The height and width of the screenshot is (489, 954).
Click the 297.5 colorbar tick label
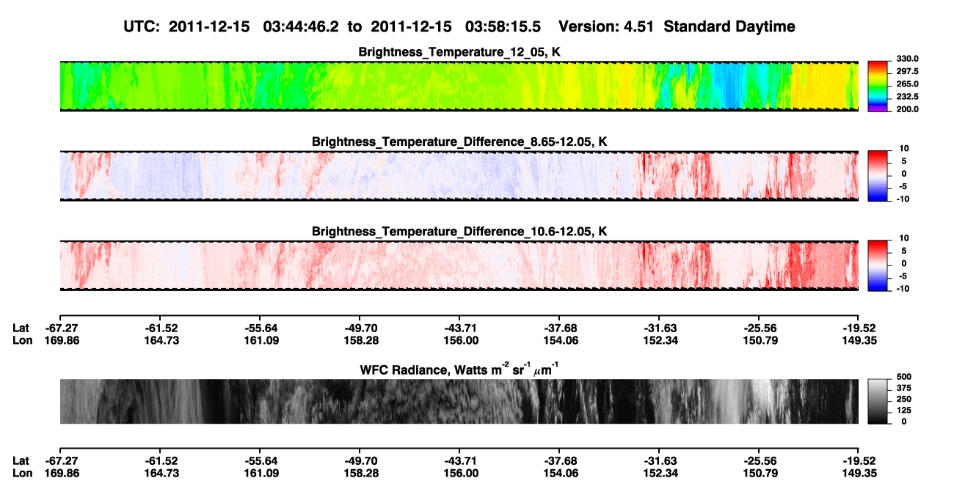[907, 72]
